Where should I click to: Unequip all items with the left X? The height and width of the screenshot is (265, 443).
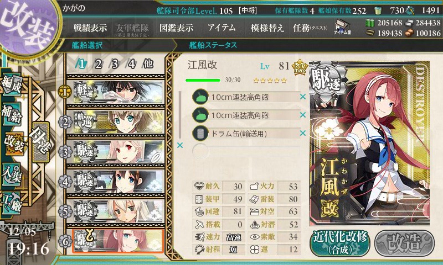[x=179, y=145]
